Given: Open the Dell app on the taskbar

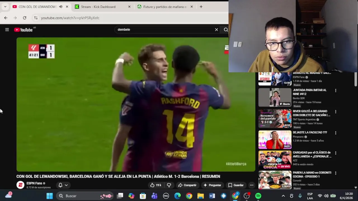Looking at the screenshot, I should (x=166, y=196).
